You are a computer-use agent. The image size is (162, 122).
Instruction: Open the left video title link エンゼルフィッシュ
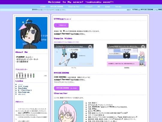pos(71,47)
